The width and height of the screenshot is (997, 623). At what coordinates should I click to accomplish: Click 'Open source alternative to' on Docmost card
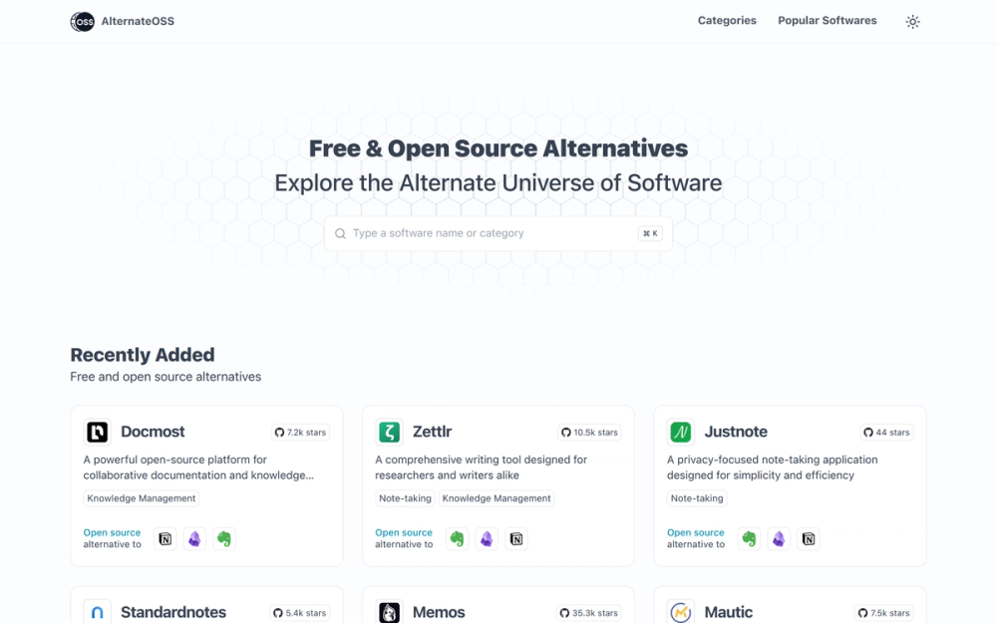[112, 538]
